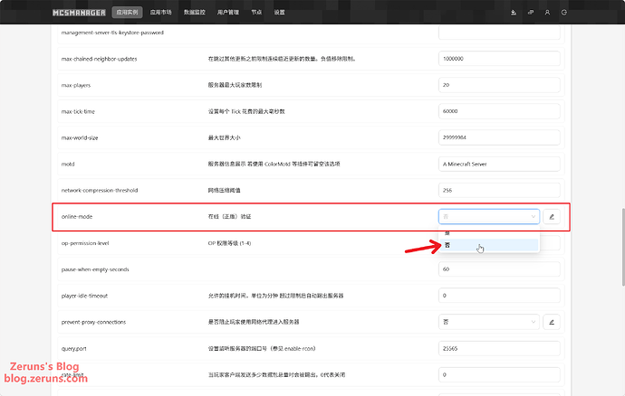
Task: Click the pause-when-empty-seconds input field
Action: pos(499,269)
